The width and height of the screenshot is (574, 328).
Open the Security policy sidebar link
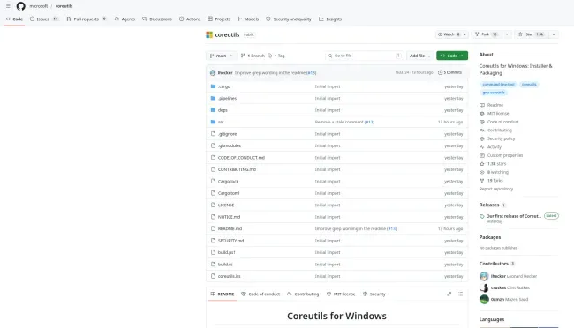pos(497,138)
